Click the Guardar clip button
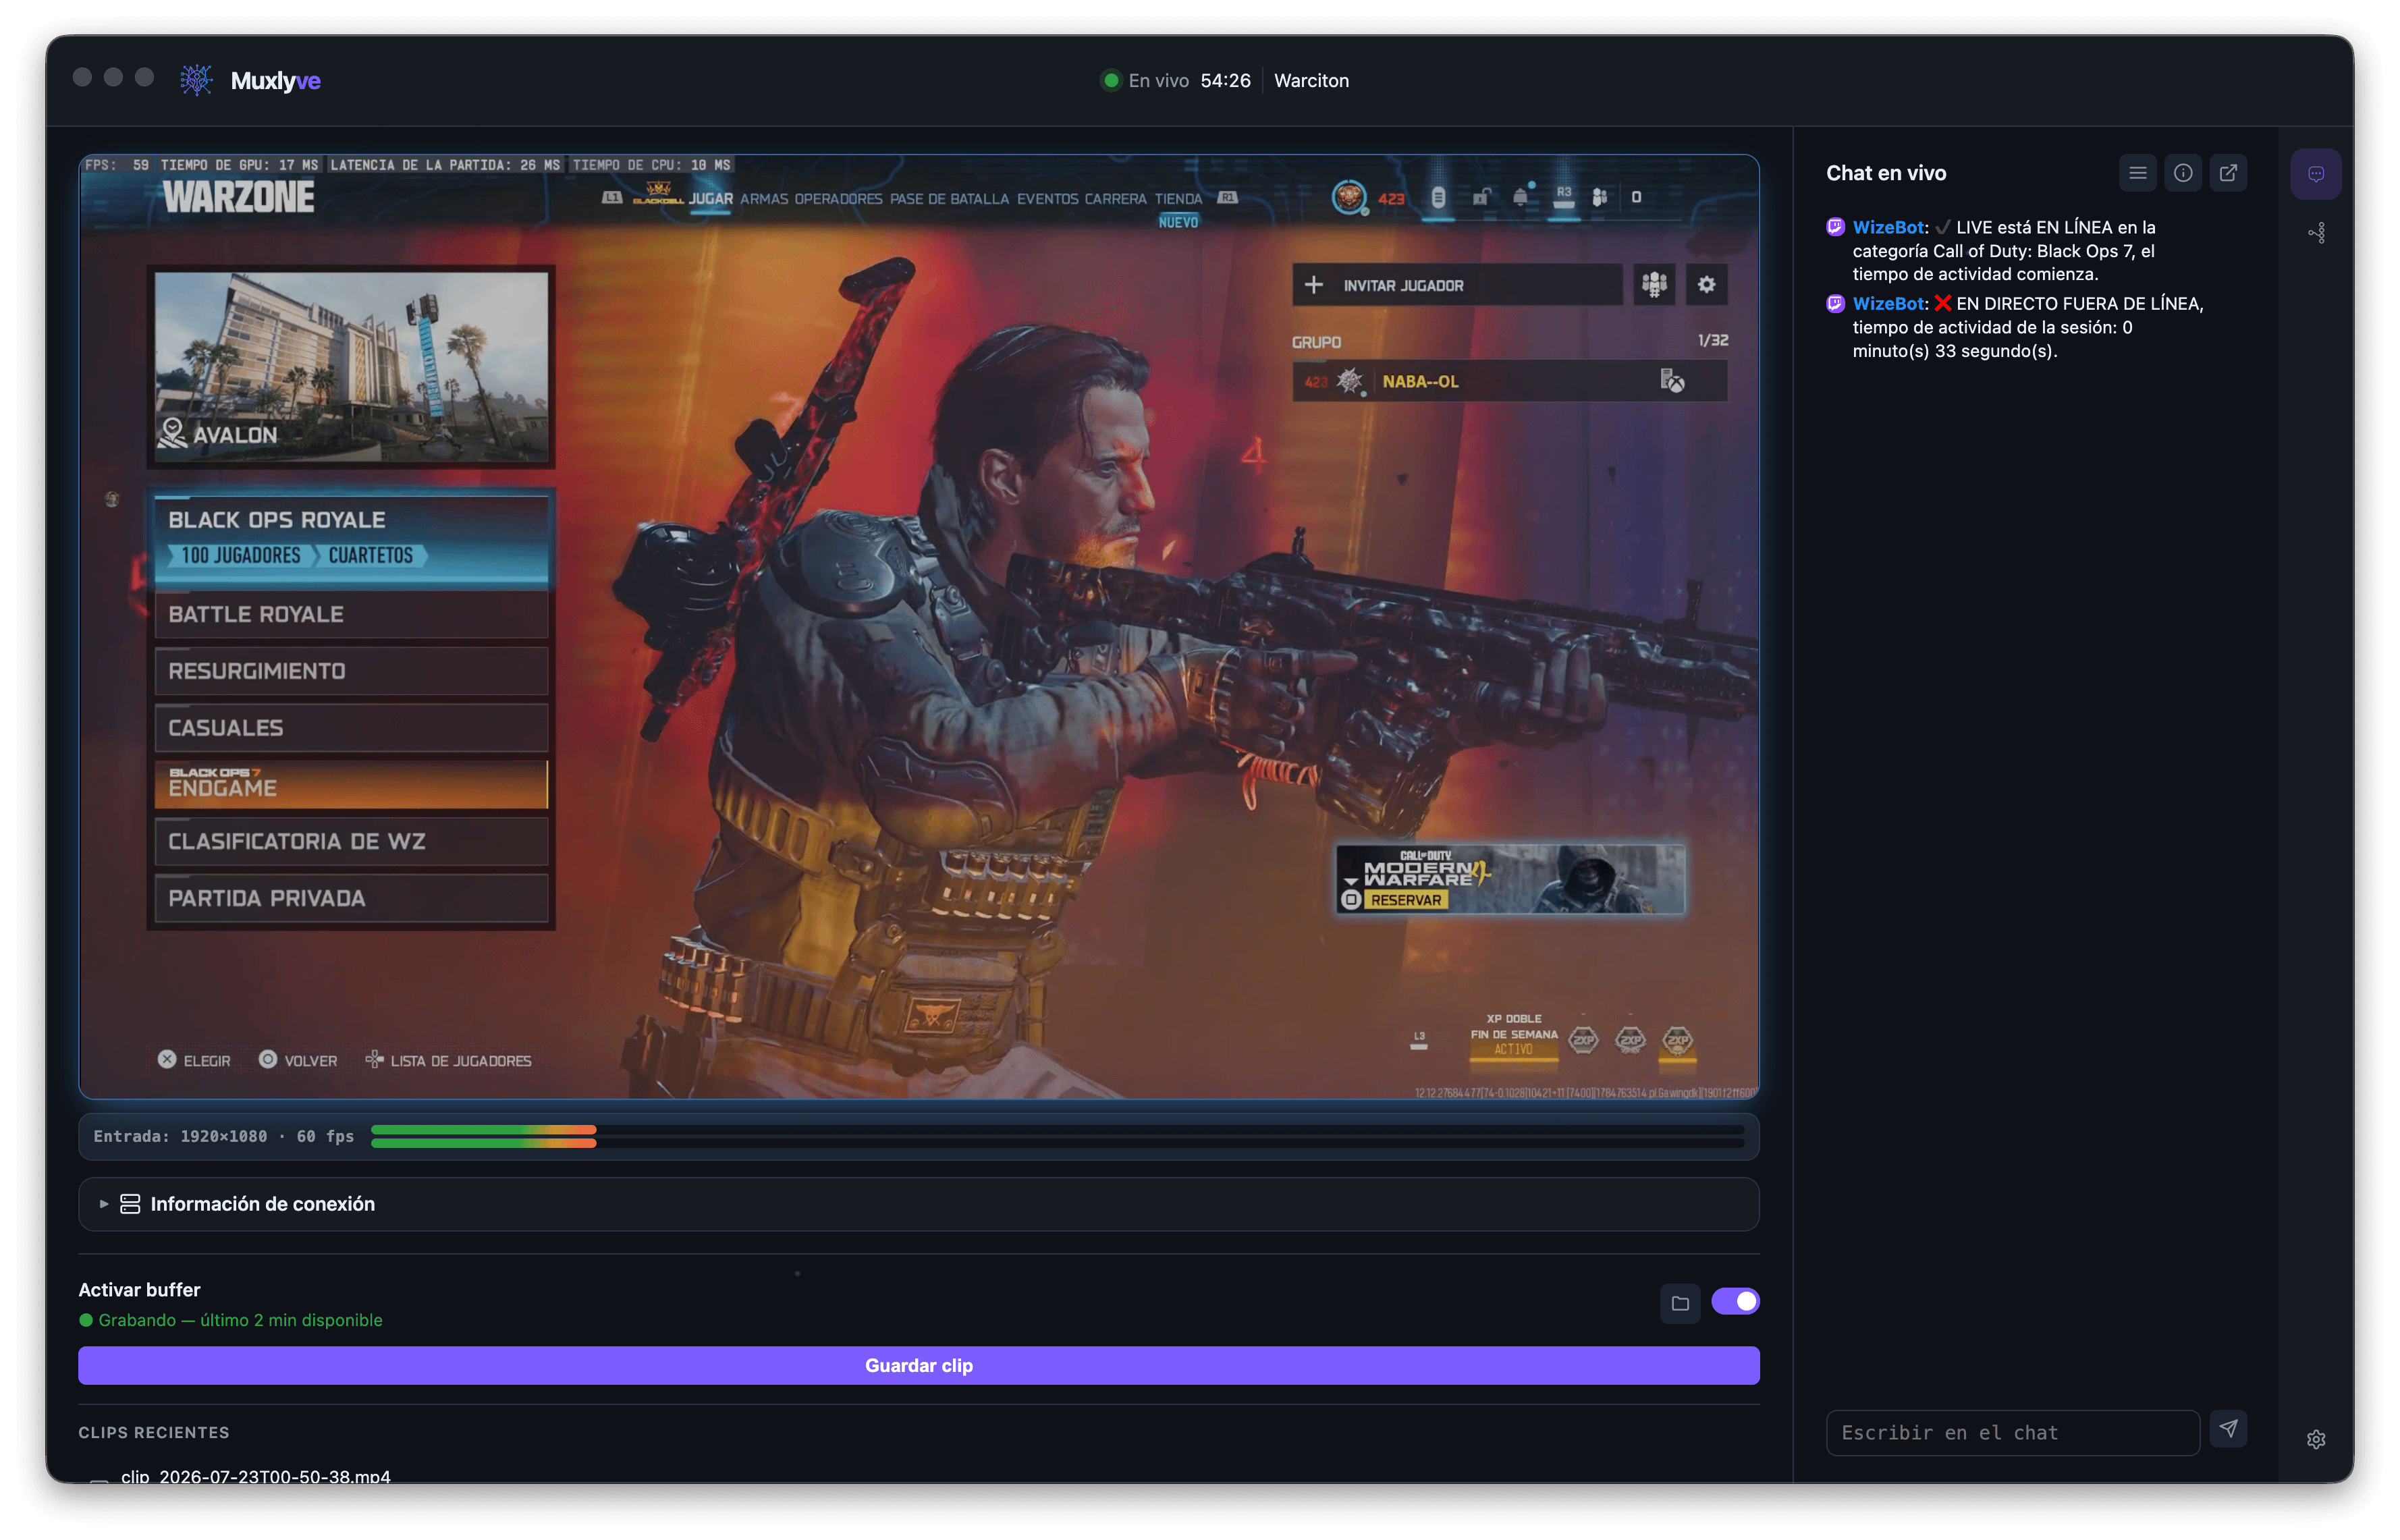2400x1540 pixels. [918, 1365]
